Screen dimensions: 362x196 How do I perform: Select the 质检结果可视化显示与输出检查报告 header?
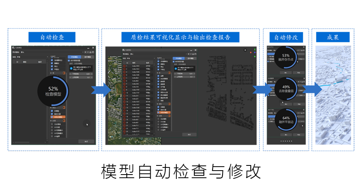[x=180, y=37]
